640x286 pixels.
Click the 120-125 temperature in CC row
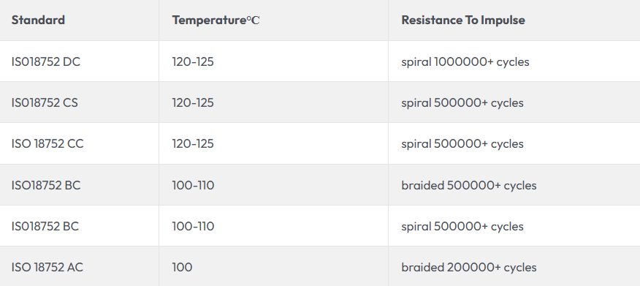(193, 144)
